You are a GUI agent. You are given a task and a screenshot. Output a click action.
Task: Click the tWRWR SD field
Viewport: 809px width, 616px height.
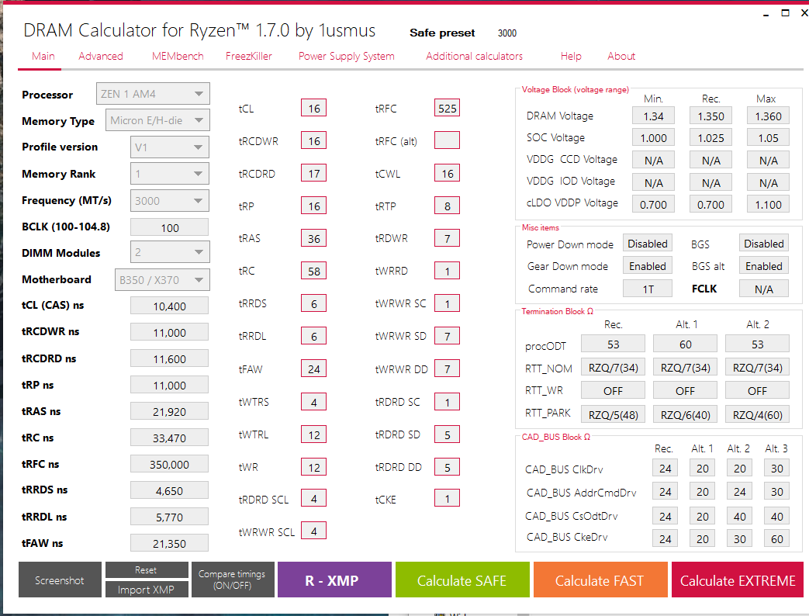coord(447,337)
